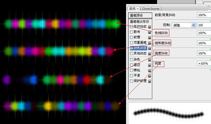
Task: Toggle lock icon beside 杂色
Action: tap(150, 60)
